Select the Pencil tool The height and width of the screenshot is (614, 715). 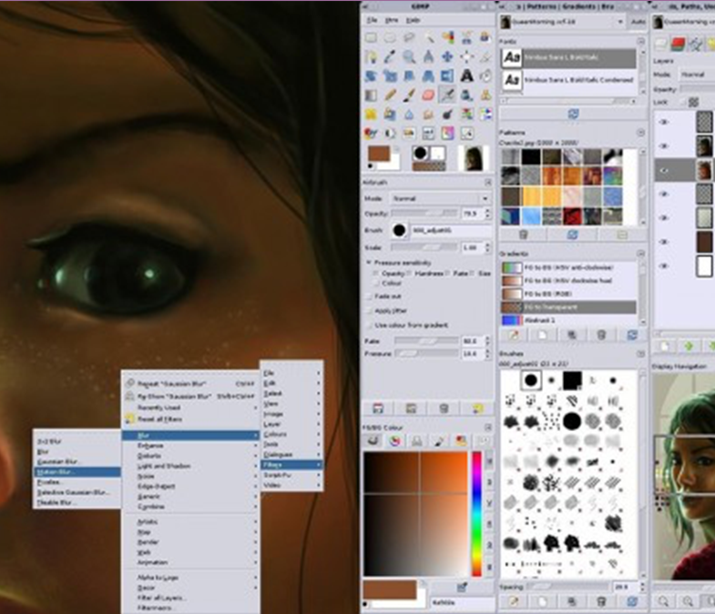pos(390,96)
